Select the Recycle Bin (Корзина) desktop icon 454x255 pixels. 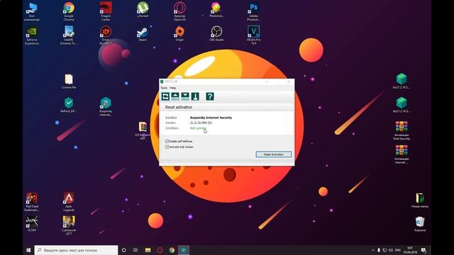(x=420, y=224)
